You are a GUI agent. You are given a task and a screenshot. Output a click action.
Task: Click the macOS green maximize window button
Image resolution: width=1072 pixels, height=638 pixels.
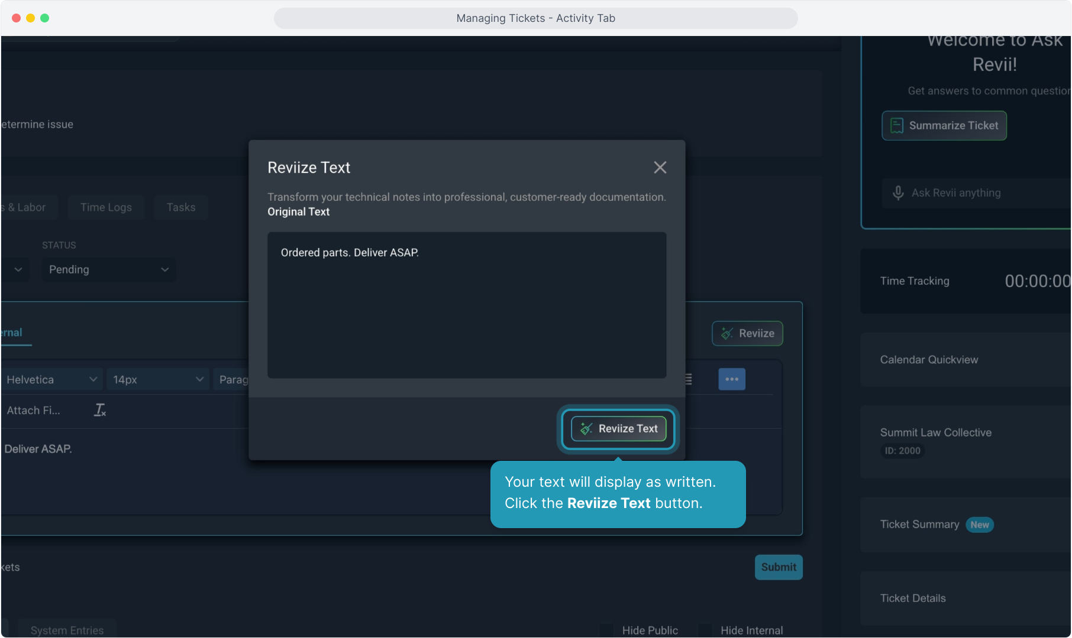tap(45, 18)
